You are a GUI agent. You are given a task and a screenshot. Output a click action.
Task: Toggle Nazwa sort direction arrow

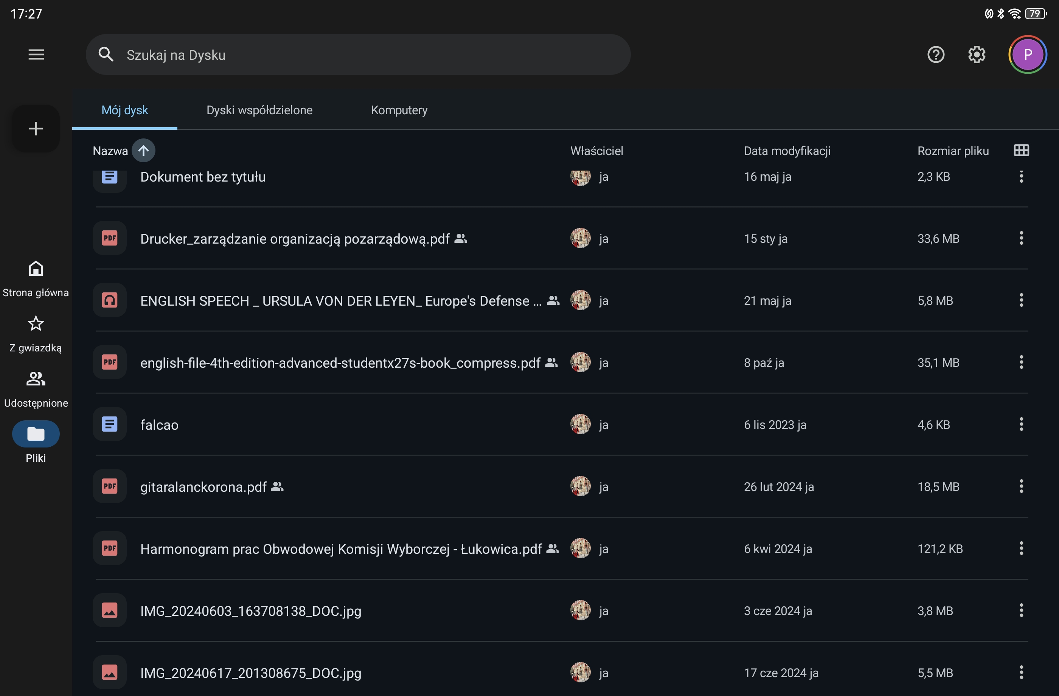click(x=143, y=151)
